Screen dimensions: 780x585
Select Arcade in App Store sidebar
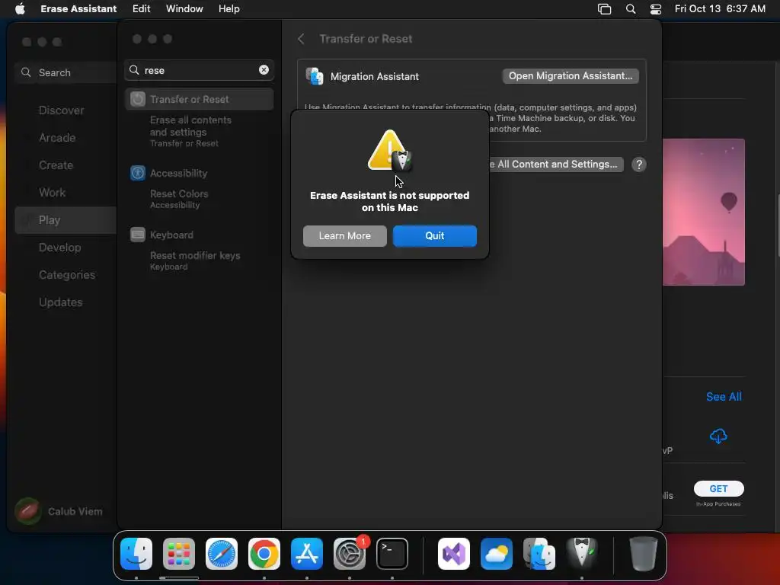[57, 138]
